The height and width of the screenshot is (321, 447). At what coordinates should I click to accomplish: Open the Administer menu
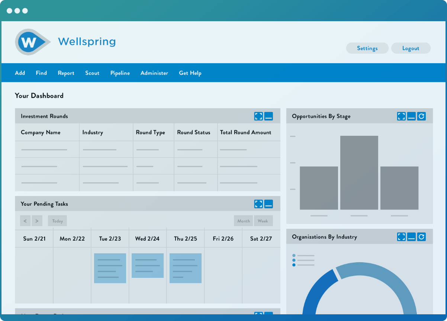[154, 73]
